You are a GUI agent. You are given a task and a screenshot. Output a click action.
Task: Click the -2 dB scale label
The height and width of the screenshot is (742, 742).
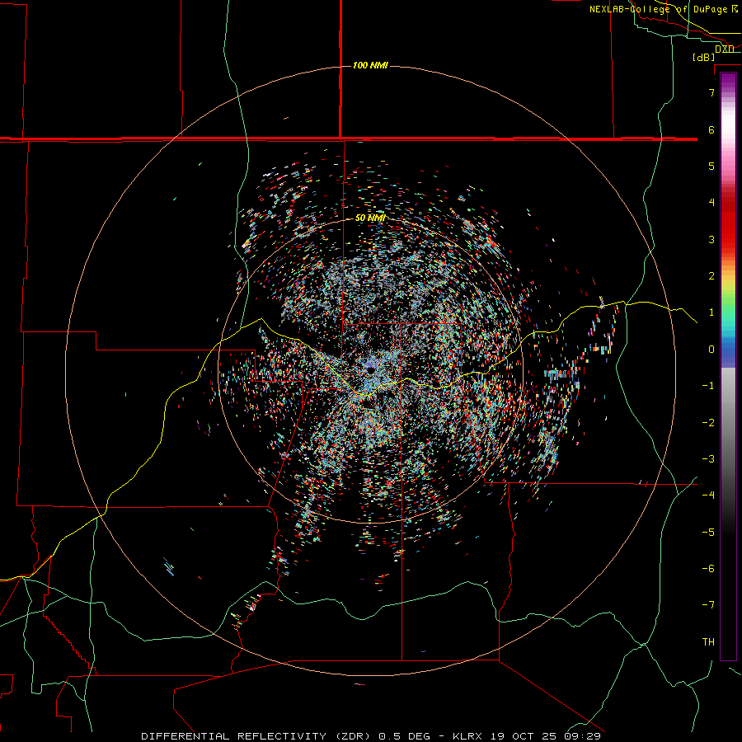708,423
